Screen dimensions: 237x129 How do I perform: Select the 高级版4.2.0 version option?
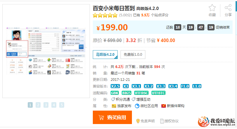105,55
